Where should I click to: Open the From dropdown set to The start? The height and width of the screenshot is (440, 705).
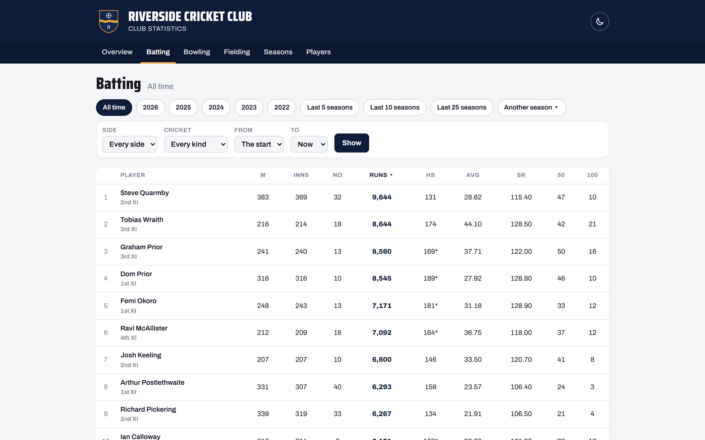click(259, 144)
